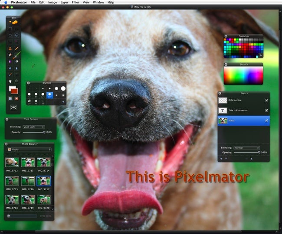The height and width of the screenshot is (234, 282).
Task: Select the Brush tool
Action: (16, 55)
